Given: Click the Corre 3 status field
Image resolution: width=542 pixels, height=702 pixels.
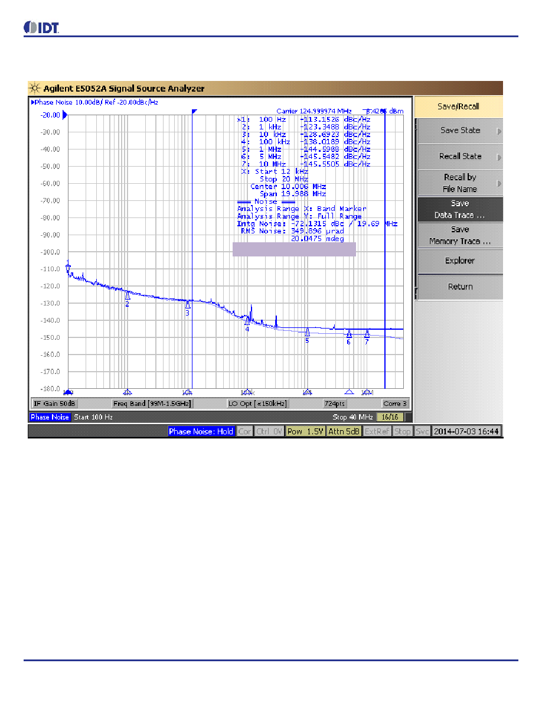Looking at the screenshot, I should pos(395,404).
